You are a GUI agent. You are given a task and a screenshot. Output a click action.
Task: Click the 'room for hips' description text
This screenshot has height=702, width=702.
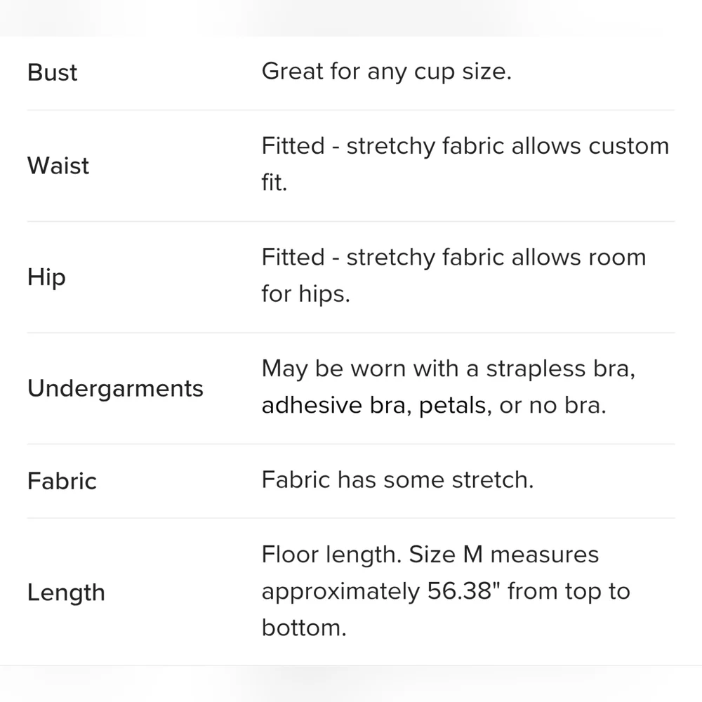(x=453, y=275)
